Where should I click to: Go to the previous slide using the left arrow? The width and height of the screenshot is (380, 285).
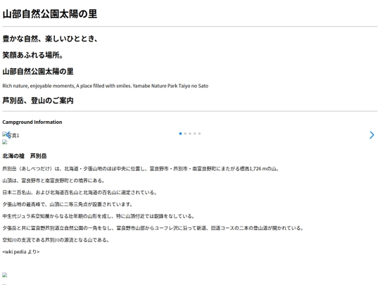click(x=8, y=135)
